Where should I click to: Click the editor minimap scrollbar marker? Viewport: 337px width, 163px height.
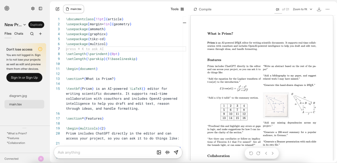click(185, 22)
